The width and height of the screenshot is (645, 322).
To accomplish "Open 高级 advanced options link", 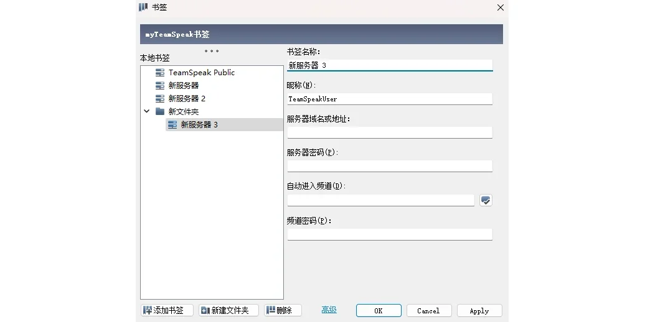I will click(329, 310).
